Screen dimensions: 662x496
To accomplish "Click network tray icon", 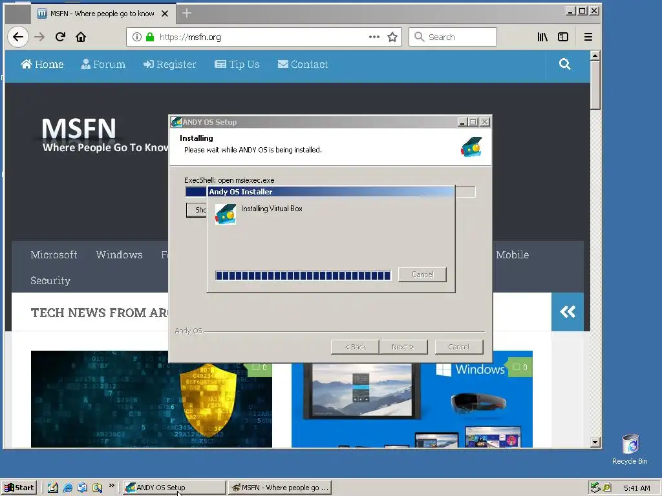I will point(595,488).
